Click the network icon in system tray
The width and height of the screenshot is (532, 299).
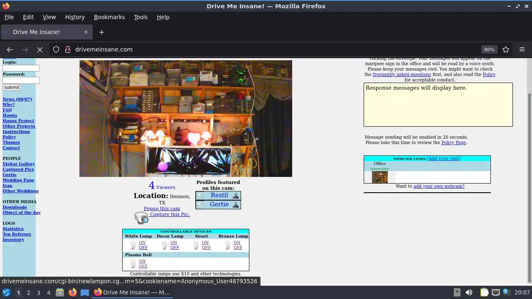[495, 292]
